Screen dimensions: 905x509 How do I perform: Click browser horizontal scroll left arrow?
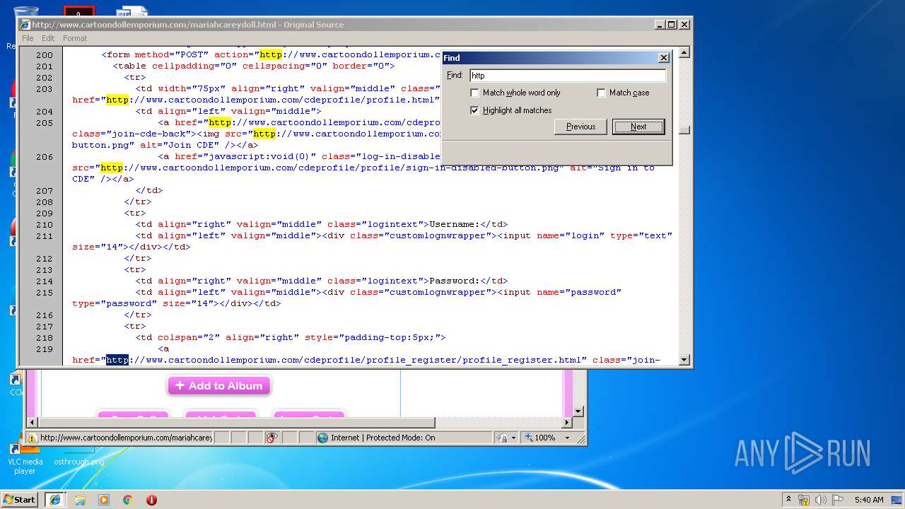pos(33,423)
